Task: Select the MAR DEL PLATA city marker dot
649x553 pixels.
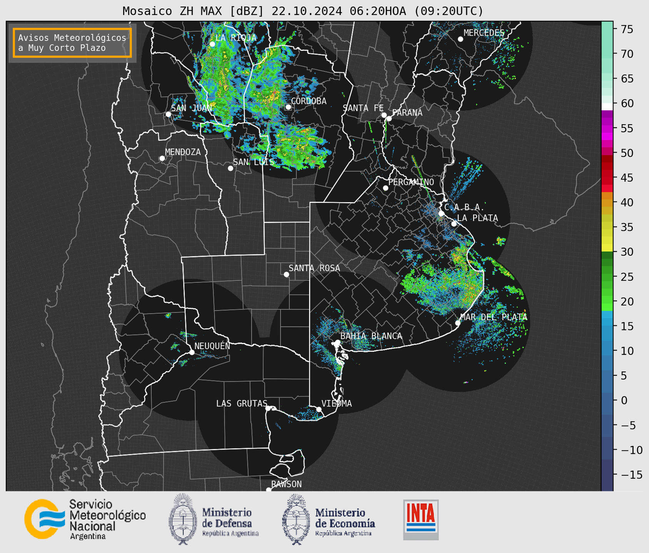Action: coord(458,323)
